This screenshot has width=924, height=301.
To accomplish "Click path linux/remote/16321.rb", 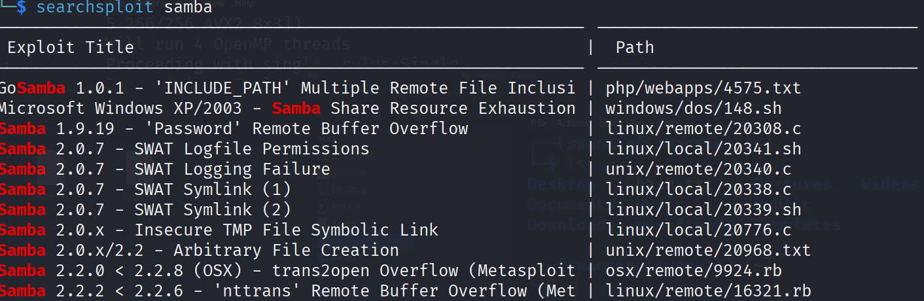I will [x=708, y=291].
